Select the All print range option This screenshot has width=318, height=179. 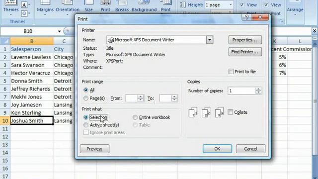click(86, 89)
